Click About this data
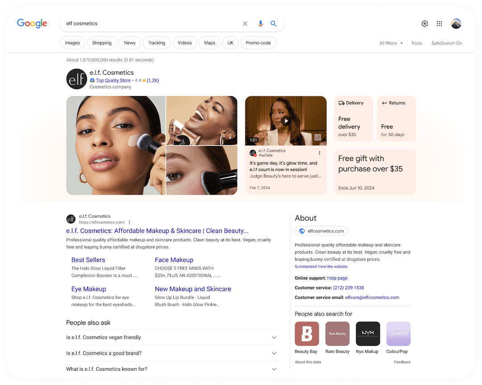This screenshot has height=385, width=482. [307, 362]
